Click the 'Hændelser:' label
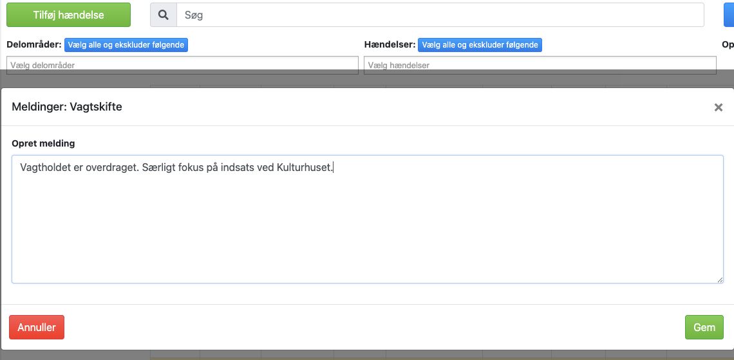This screenshot has height=360, width=734. coord(390,45)
